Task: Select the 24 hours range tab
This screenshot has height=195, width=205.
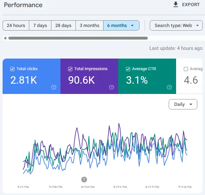Action: pos(16,25)
